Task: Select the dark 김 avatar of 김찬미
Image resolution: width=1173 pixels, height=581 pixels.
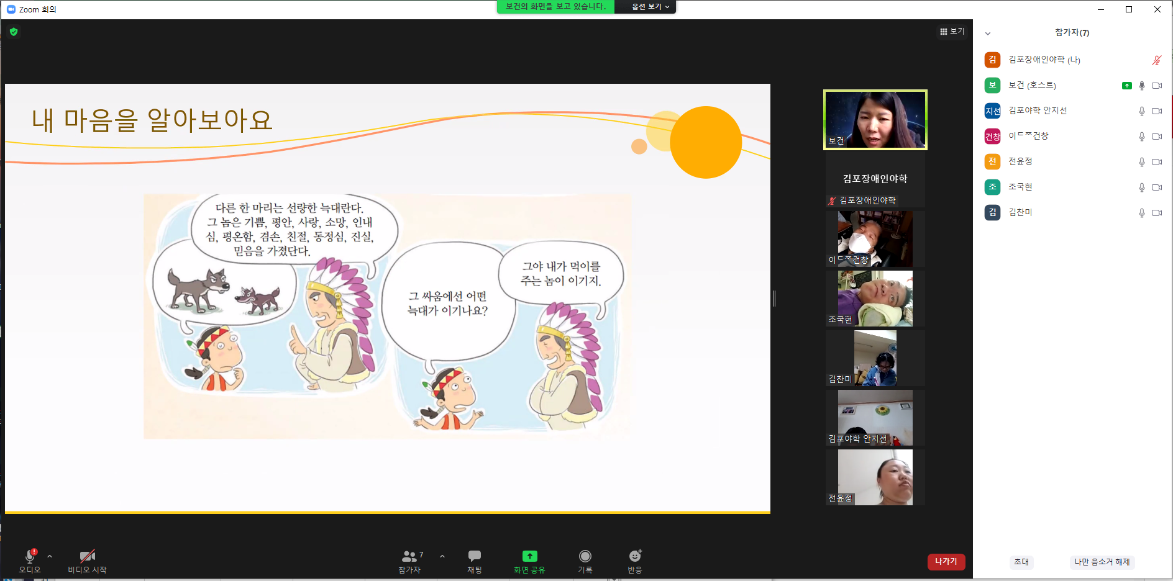Action: coord(992,212)
